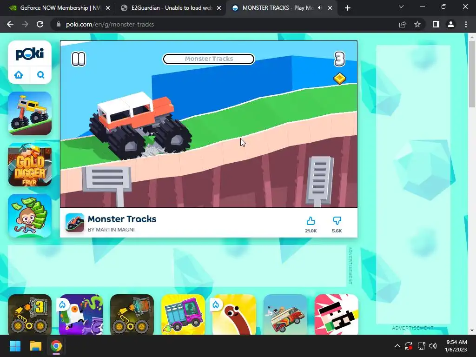Open purple cargo truck game thumbnail
Screen dimensions: 476x357
click(183, 315)
